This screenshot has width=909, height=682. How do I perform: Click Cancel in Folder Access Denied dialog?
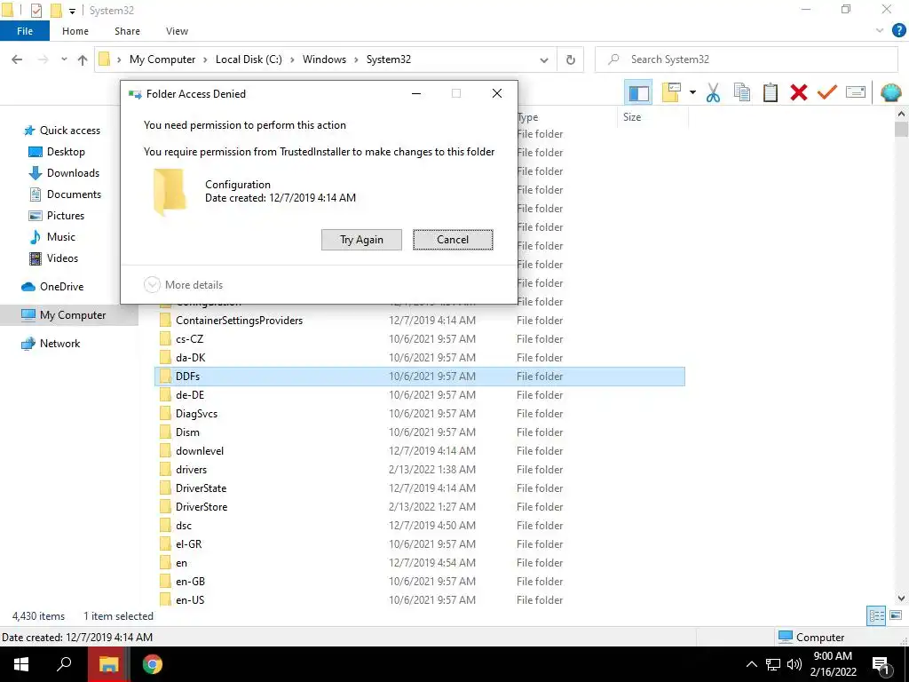click(453, 240)
